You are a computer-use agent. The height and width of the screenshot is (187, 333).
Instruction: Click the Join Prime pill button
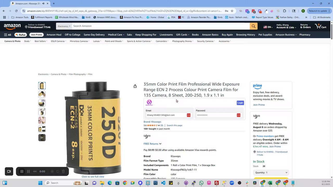coord(36,35)
